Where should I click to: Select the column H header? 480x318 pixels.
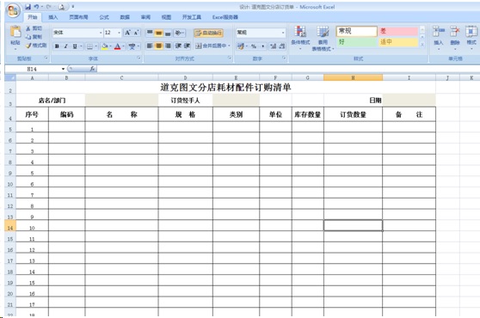(353, 77)
